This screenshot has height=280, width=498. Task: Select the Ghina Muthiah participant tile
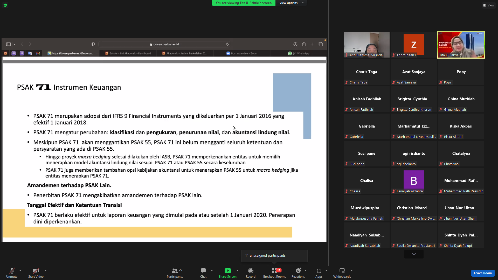[x=461, y=99]
